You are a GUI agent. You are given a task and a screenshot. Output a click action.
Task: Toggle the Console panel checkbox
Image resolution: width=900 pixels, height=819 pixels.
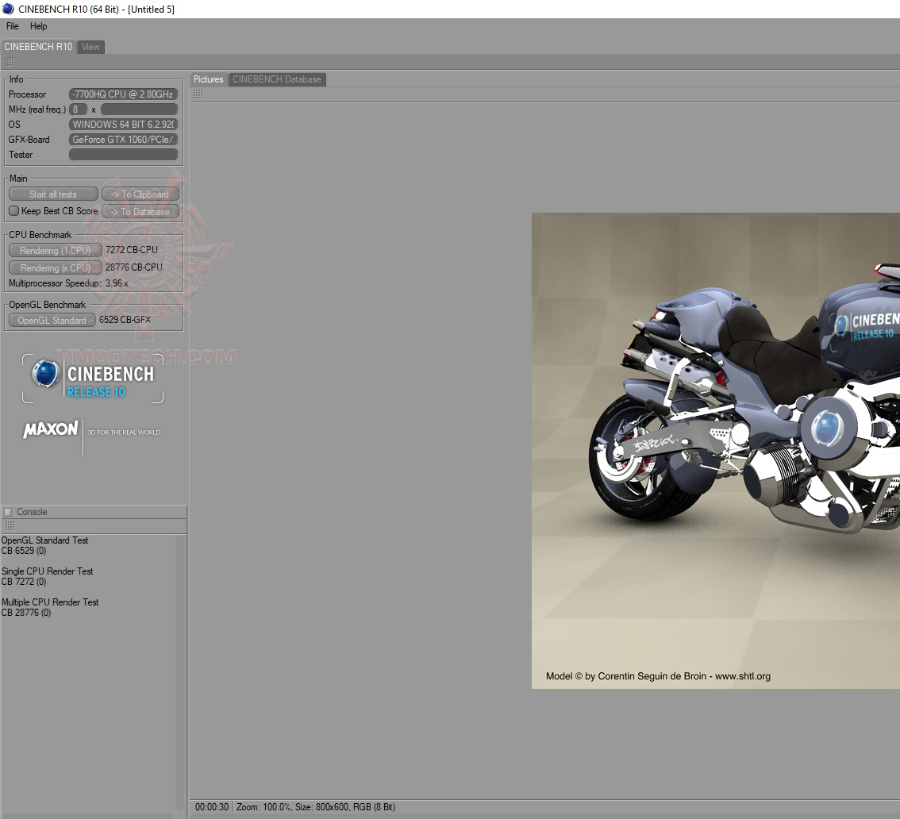point(8,512)
